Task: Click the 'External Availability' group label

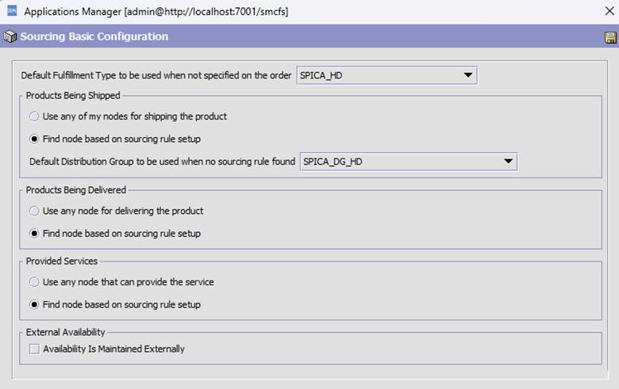Action: tap(66, 332)
